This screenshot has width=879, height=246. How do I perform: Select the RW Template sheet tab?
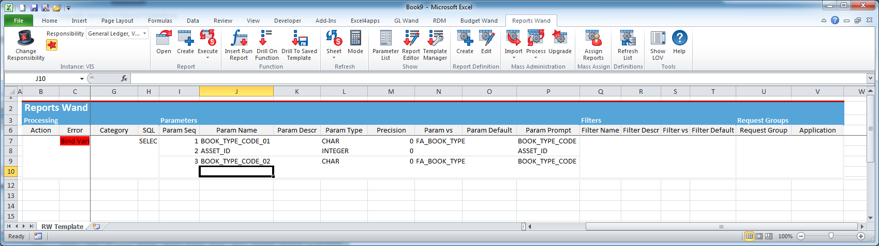62,226
